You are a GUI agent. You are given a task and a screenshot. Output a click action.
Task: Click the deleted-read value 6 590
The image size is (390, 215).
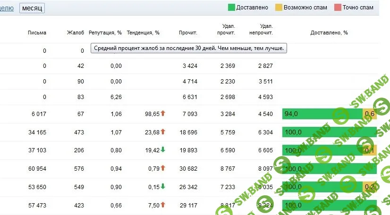pos(228,150)
